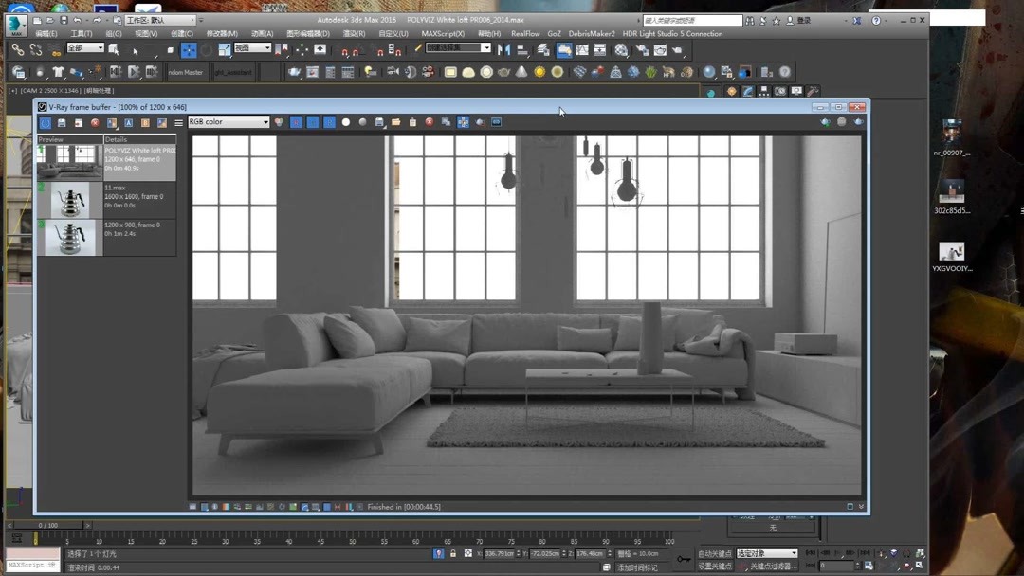Select the Rotate tool in the main toolbar
The image size is (1024, 576).
[x=206, y=49]
